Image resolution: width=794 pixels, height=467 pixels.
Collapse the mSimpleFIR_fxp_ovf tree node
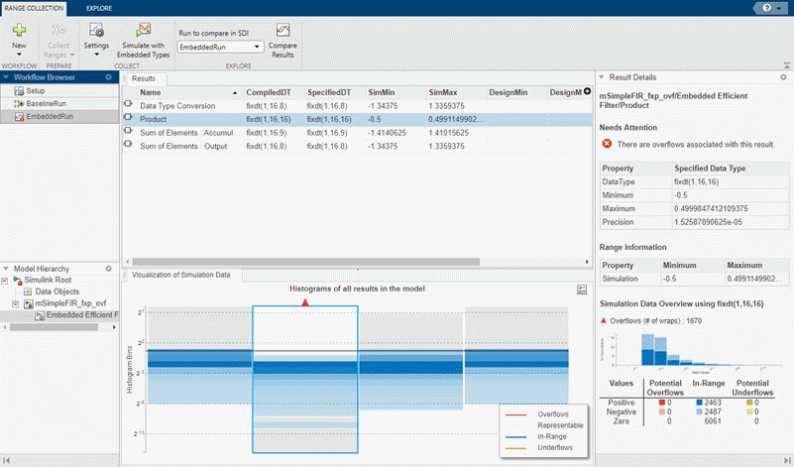[x=14, y=303]
